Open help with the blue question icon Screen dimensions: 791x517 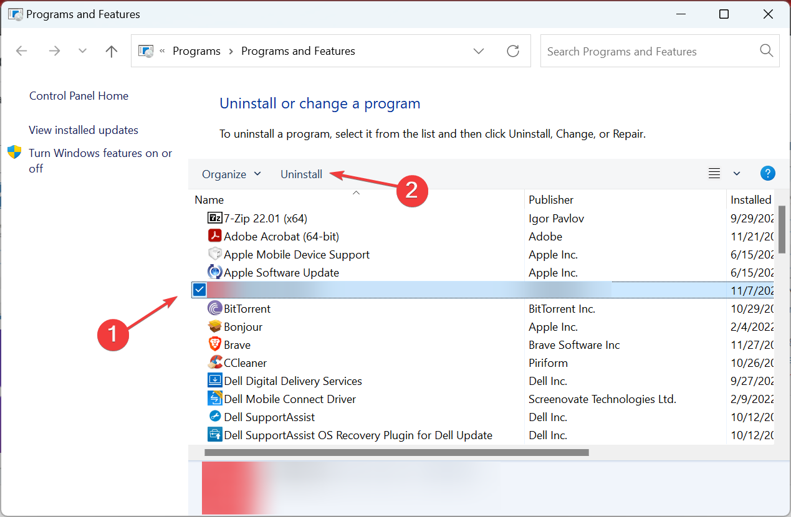coord(768,174)
